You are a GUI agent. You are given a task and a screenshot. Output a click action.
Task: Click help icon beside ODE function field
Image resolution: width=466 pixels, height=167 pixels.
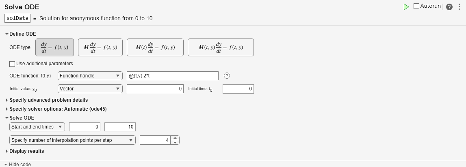(227, 76)
